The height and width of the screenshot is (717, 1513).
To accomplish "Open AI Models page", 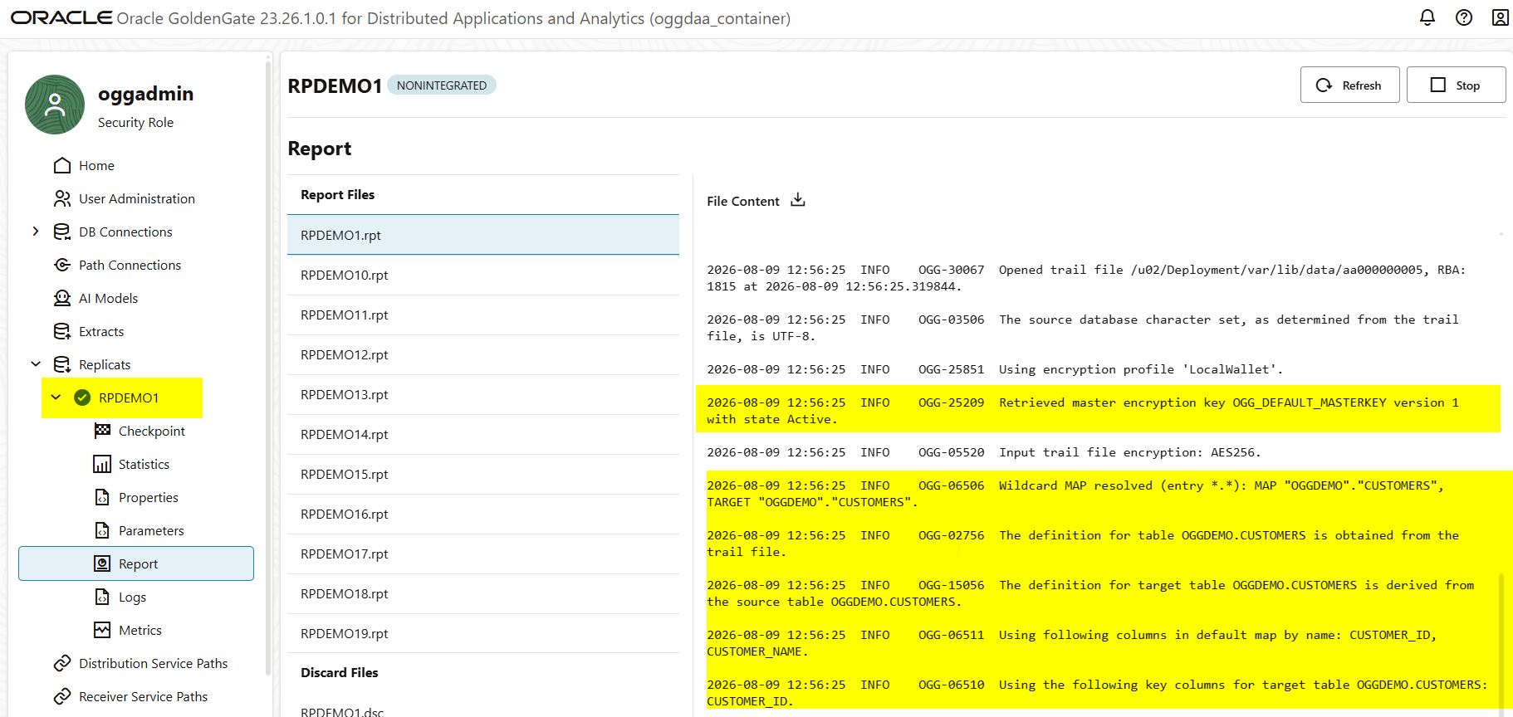I will (108, 298).
